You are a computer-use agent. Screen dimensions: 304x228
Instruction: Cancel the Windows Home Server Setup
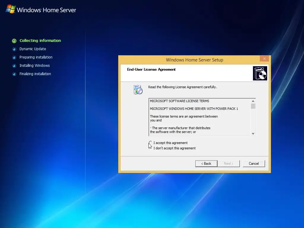tap(254, 164)
